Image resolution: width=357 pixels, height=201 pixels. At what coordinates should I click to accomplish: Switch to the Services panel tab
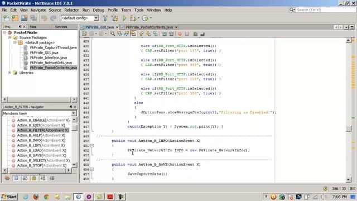click(x=61, y=27)
